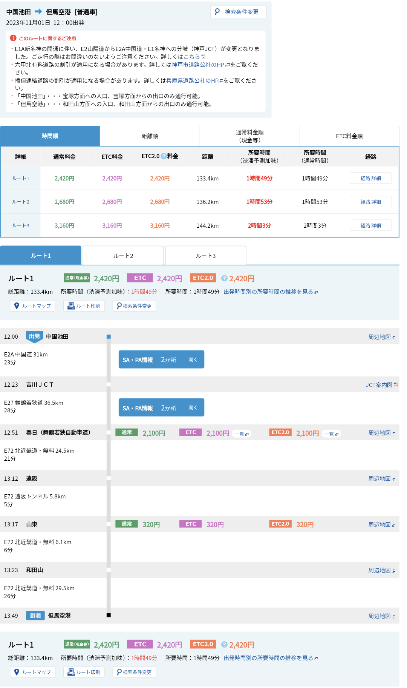Click the magnifier icon in top search-conditions button

tap(217, 12)
